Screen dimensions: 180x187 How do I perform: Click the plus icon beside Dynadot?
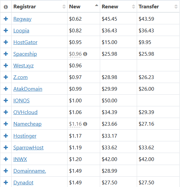(6, 182)
